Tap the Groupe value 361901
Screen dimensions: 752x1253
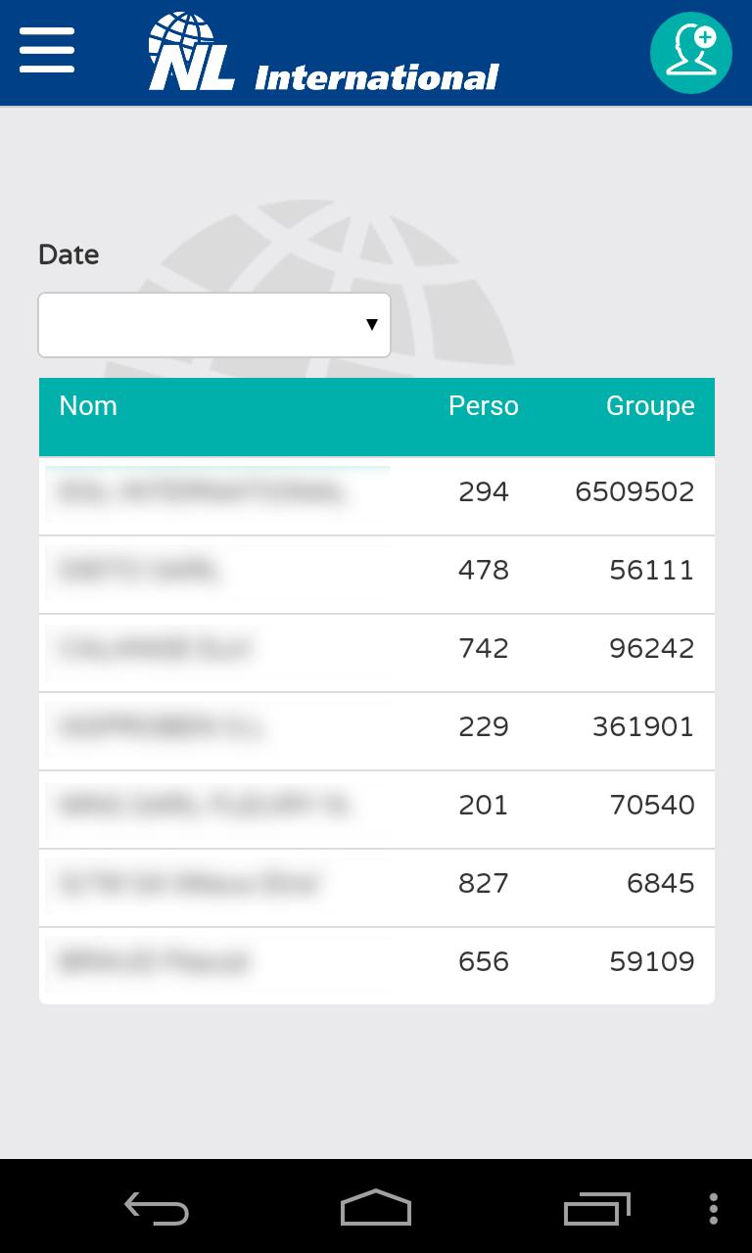(643, 726)
